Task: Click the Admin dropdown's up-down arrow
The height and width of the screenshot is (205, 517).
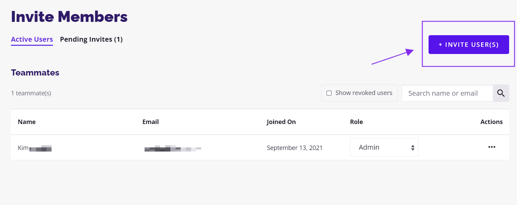Action: click(x=413, y=148)
